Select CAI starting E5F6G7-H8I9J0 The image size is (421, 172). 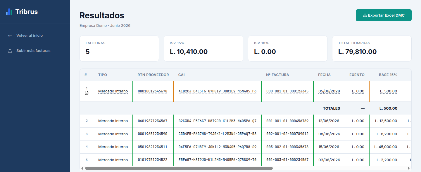click(x=218, y=160)
